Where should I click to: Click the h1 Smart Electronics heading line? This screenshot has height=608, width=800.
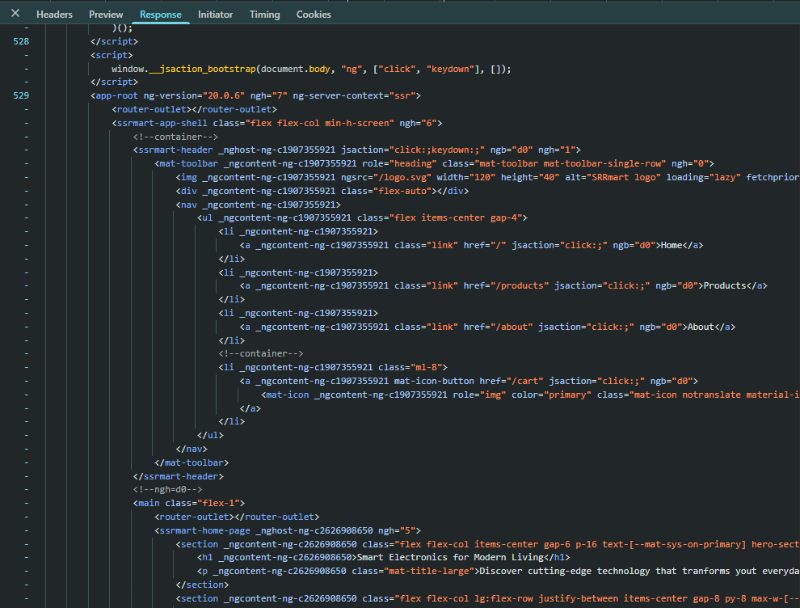384,557
